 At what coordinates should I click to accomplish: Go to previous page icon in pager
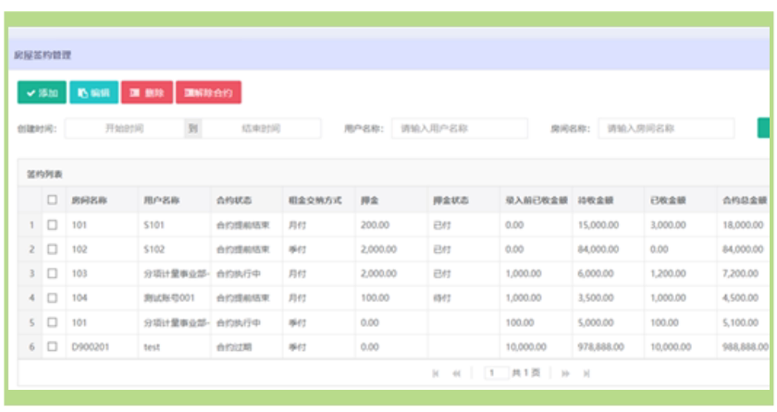pyautogui.click(x=456, y=373)
